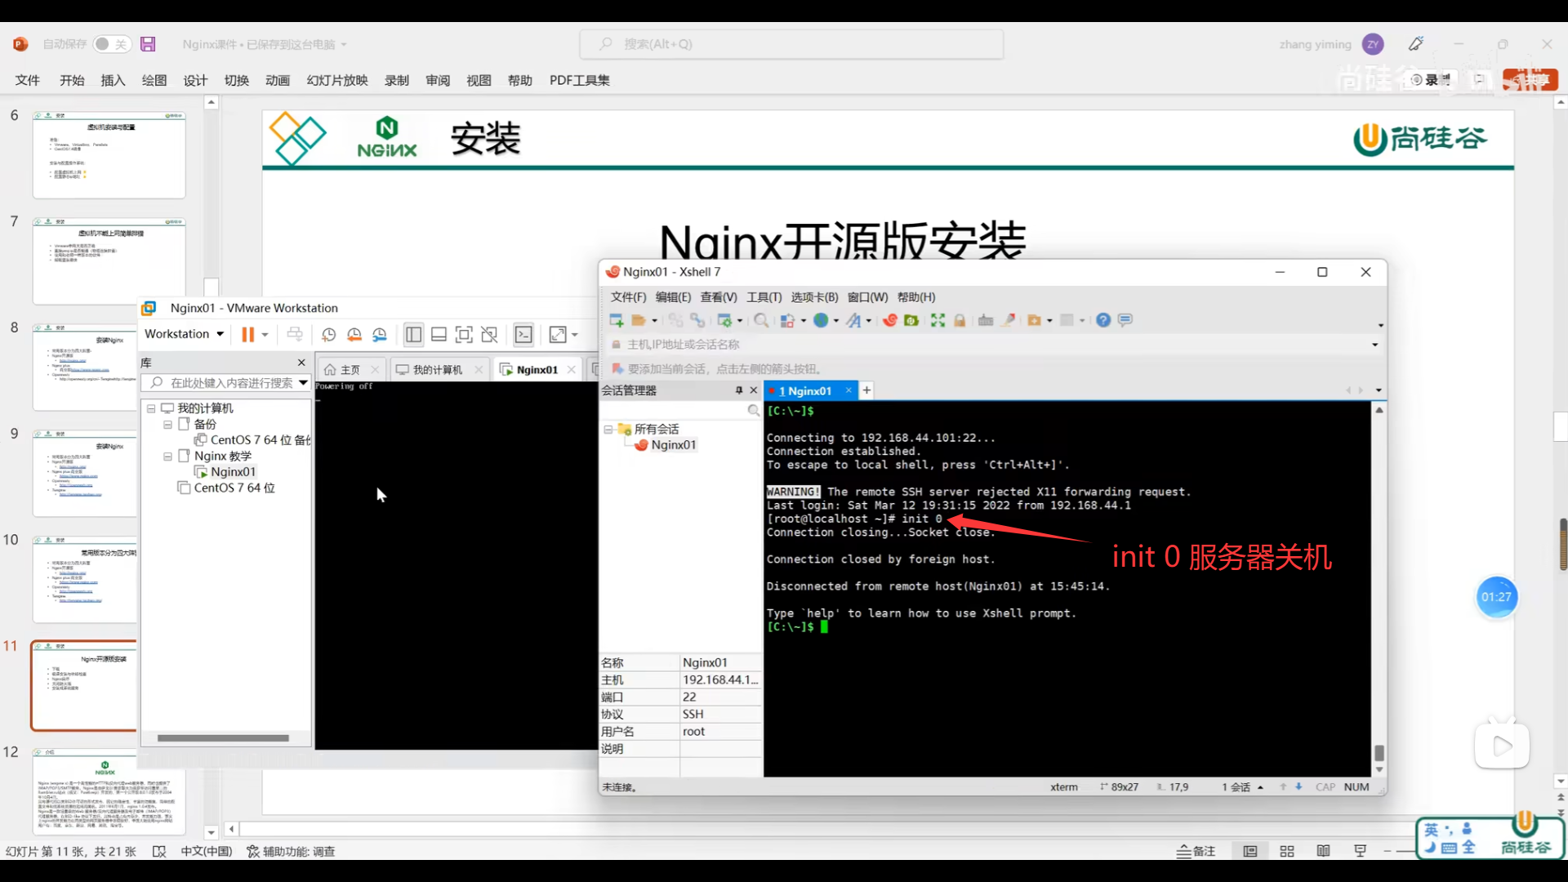1568x882 pixels.
Task: Open the VMware console view icon
Action: (x=523, y=334)
